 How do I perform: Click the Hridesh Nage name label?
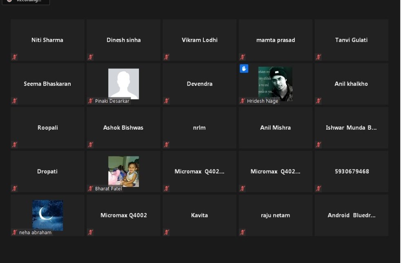263,101
